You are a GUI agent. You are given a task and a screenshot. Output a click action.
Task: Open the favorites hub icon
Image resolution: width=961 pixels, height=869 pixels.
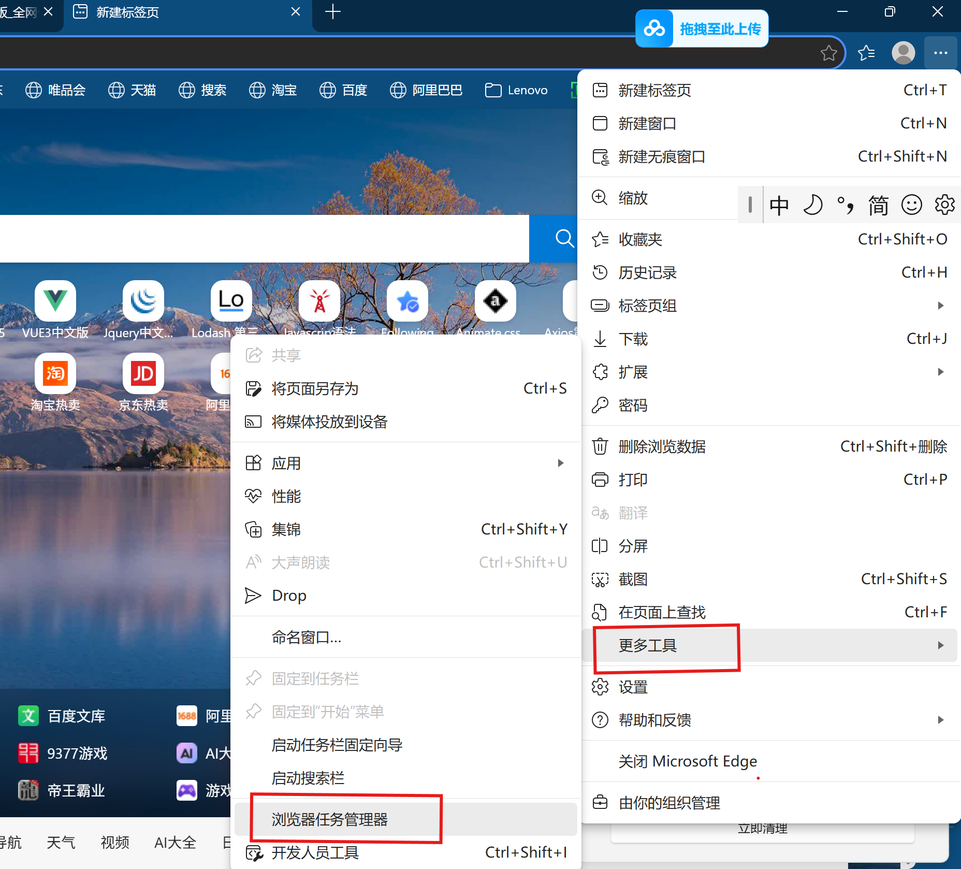coord(866,52)
